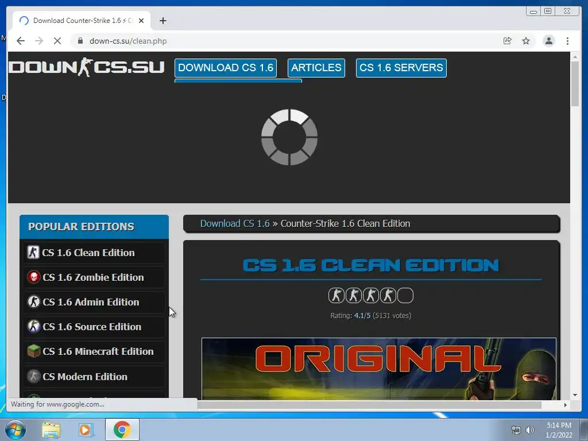The image size is (588, 441).
Task: Open CS 1.6 Zombie Edition in sidebar
Action: tap(94, 277)
